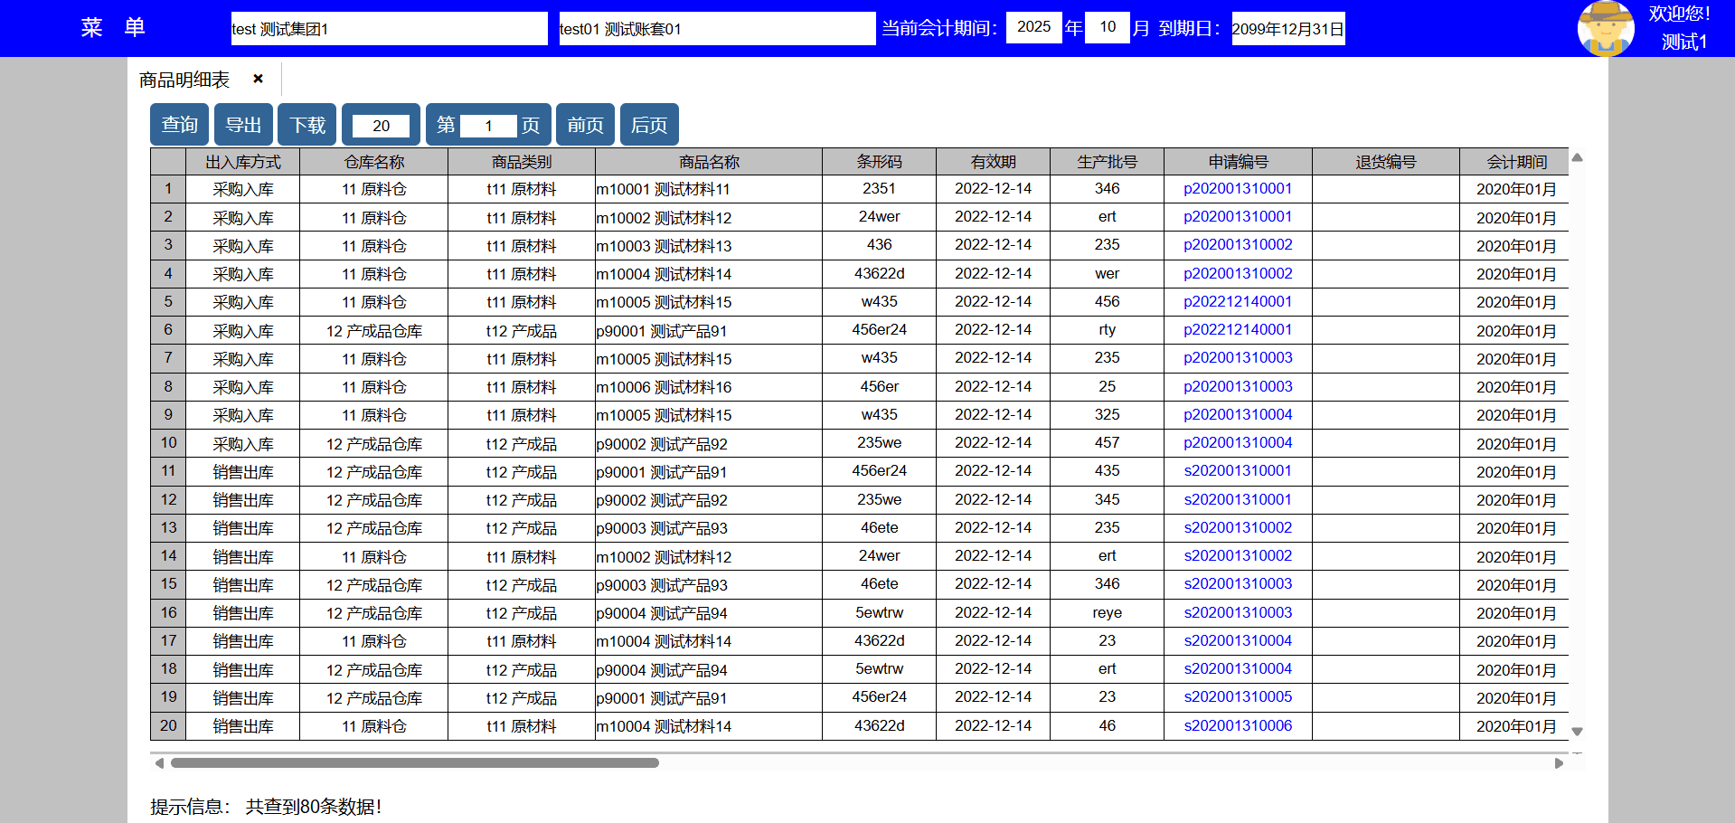Go to next page with 后页

[648, 125]
